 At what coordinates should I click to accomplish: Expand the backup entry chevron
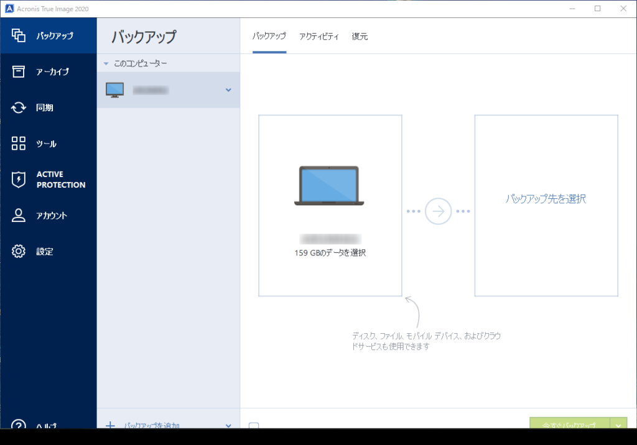click(228, 89)
